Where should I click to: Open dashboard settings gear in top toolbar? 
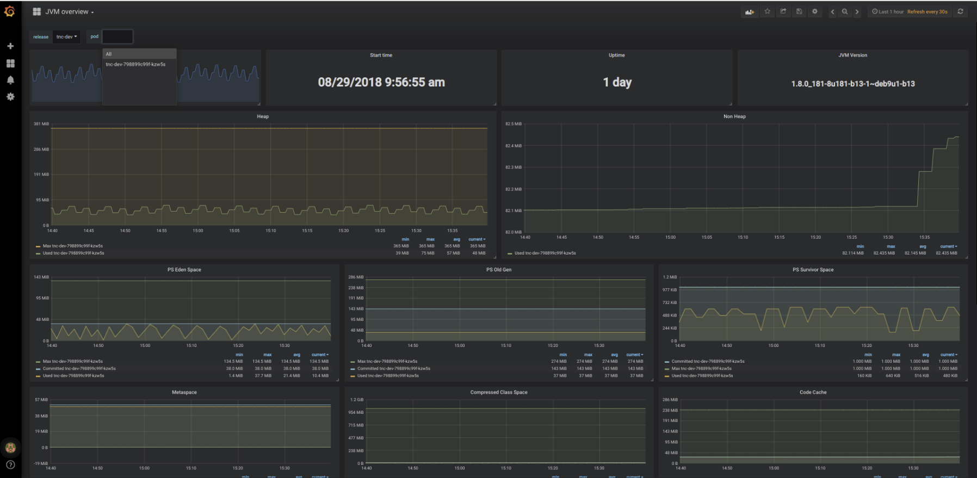click(x=814, y=11)
